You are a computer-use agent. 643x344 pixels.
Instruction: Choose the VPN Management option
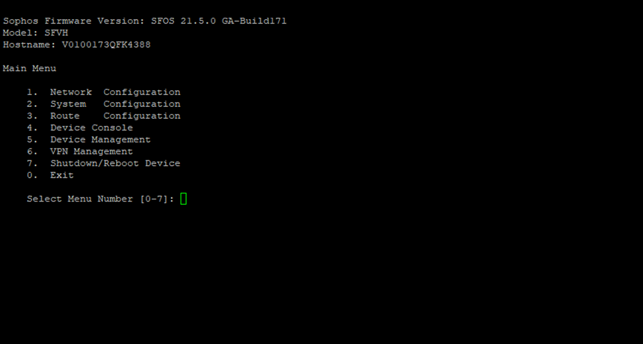(80, 151)
